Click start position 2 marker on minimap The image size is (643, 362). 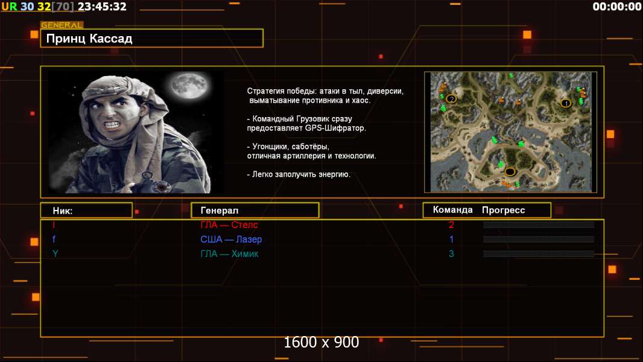(x=452, y=99)
